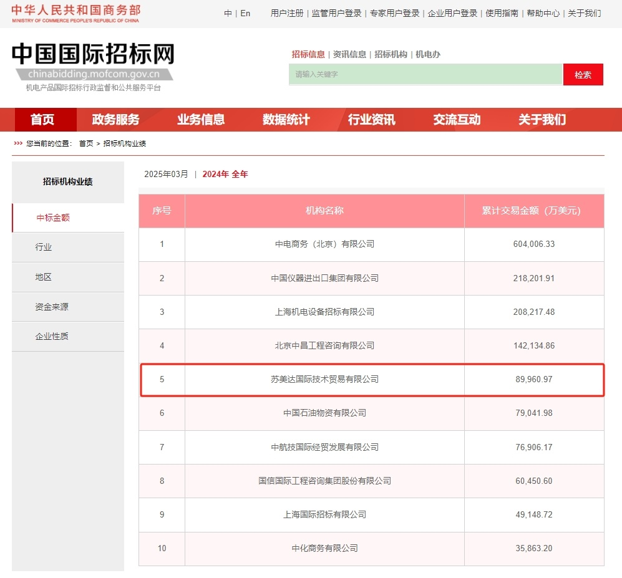Click the amount 49,148.72
The width and height of the screenshot is (622, 578).
(x=534, y=514)
